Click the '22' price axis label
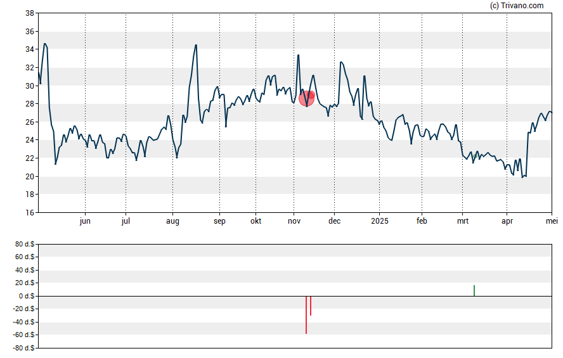563x358 pixels. 30,158
